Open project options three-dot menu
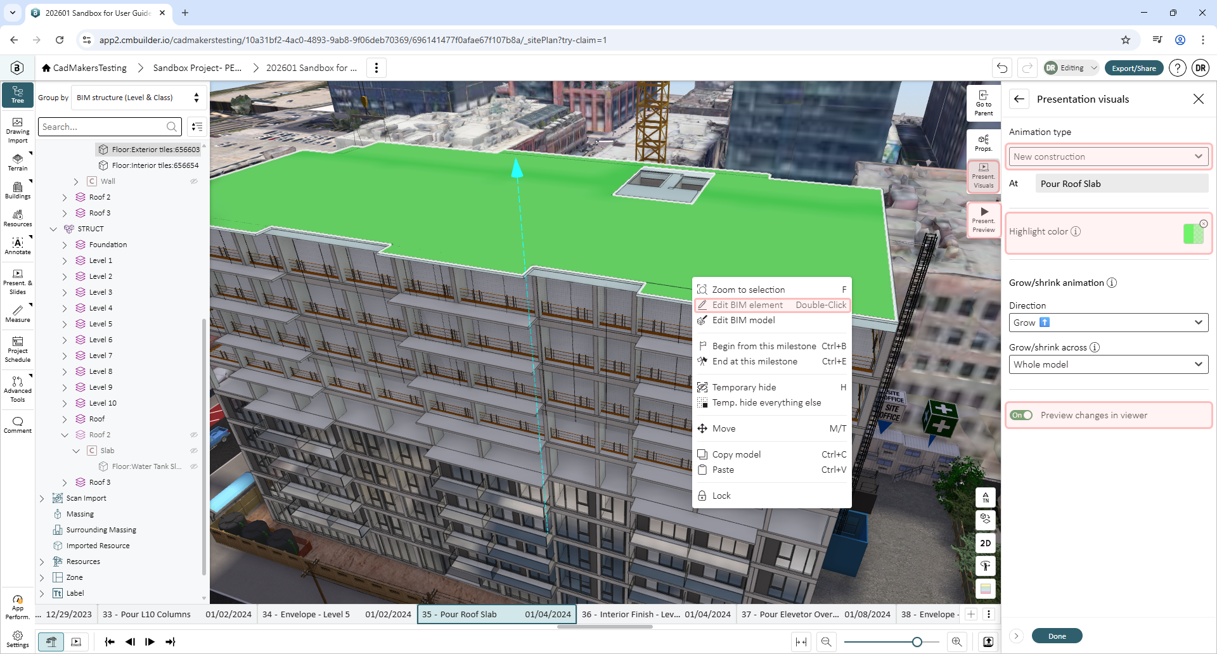The width and height of the screenshot is (1217, 654). coord(377,68)
